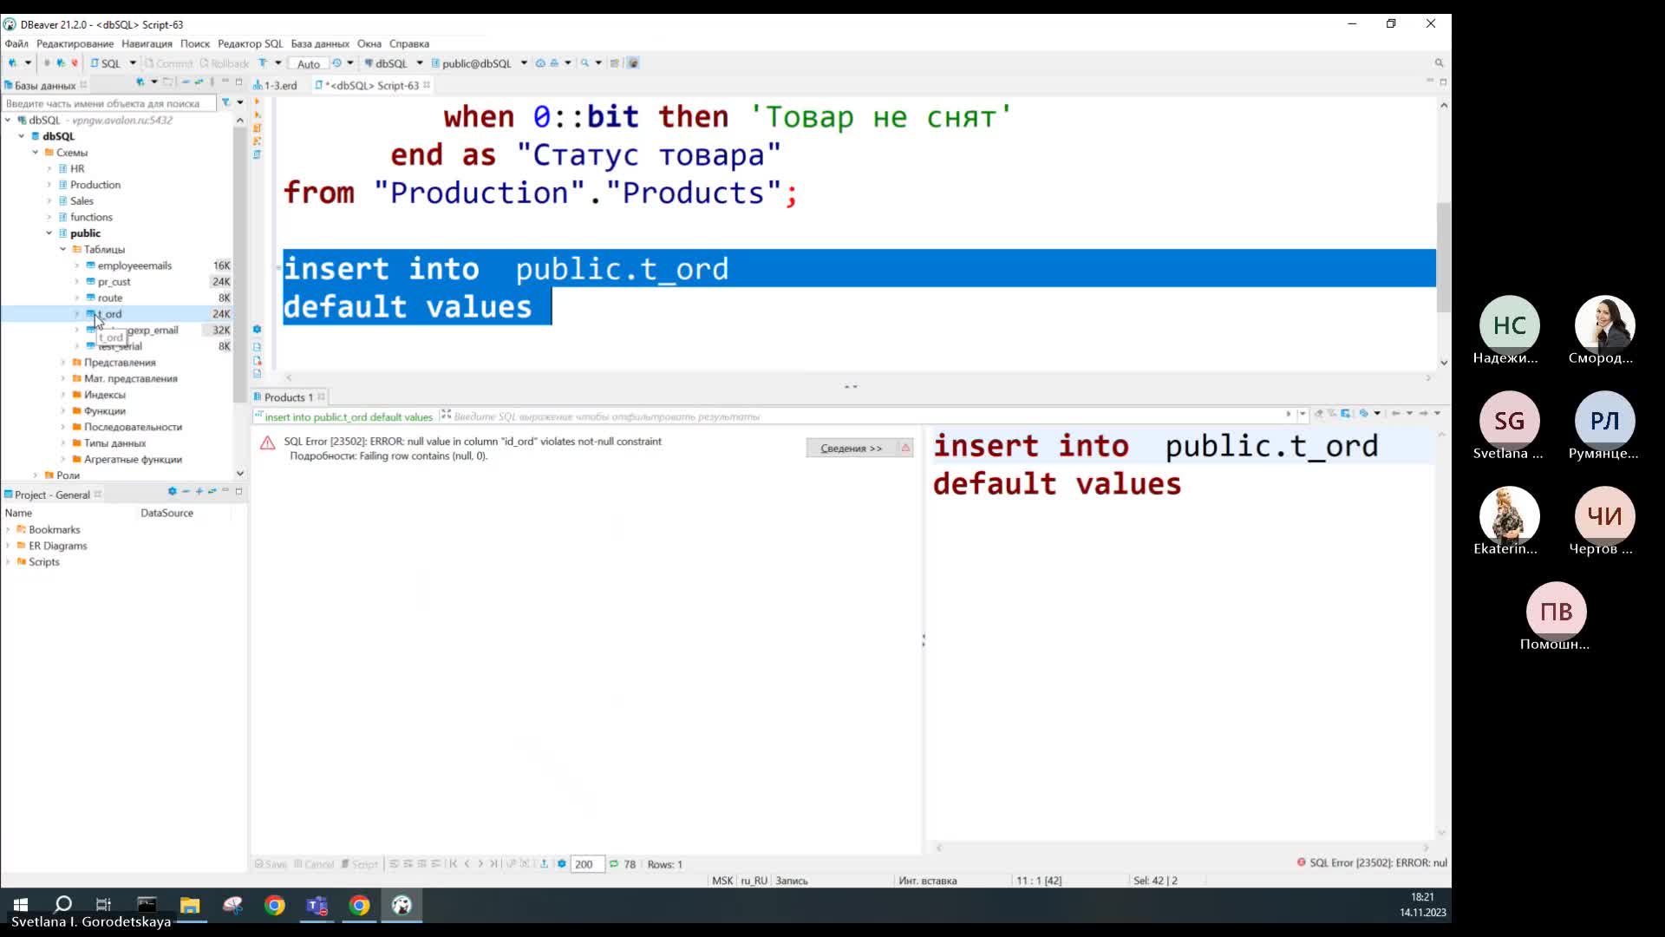
Task: Click the Save button in results bar
Action: click(271, 864)
